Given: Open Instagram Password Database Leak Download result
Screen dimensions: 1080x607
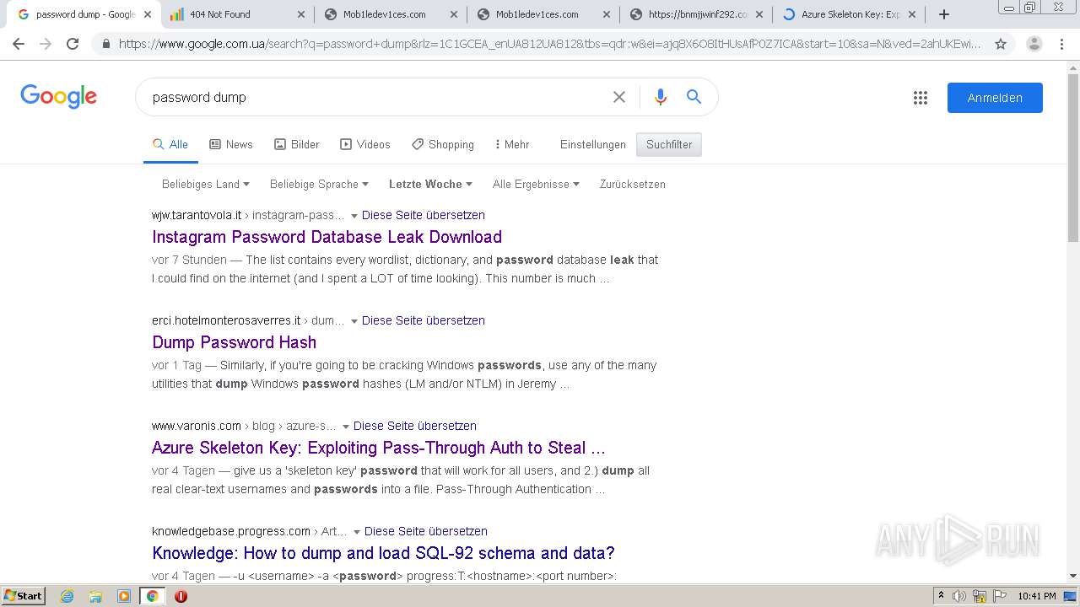Looking at the screenshot, I should (327, 237).
